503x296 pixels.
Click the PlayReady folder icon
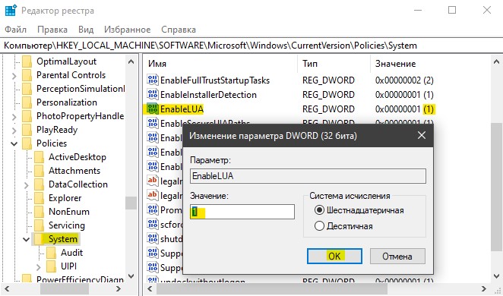tap(27, 130)
